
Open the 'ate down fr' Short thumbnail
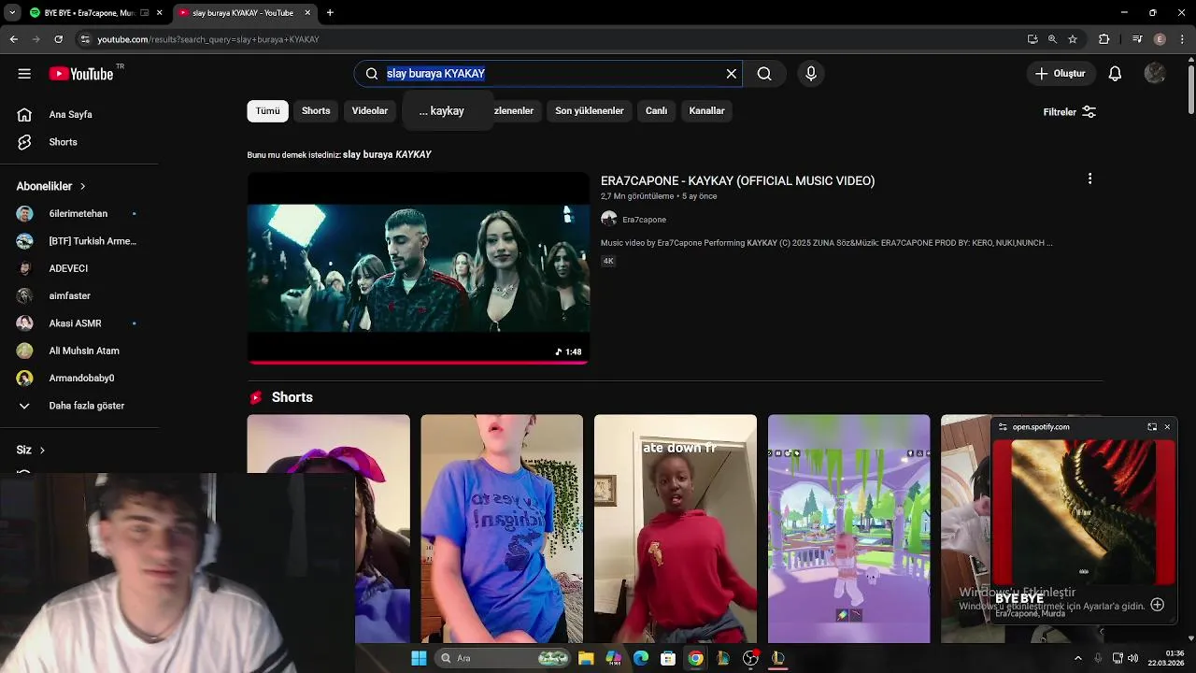pyautogui.click(x=676, y=529)
